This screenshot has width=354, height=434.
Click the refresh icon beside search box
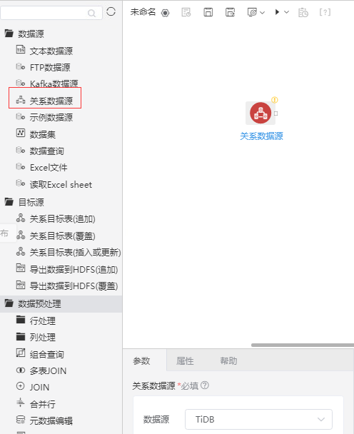(111, 11)
